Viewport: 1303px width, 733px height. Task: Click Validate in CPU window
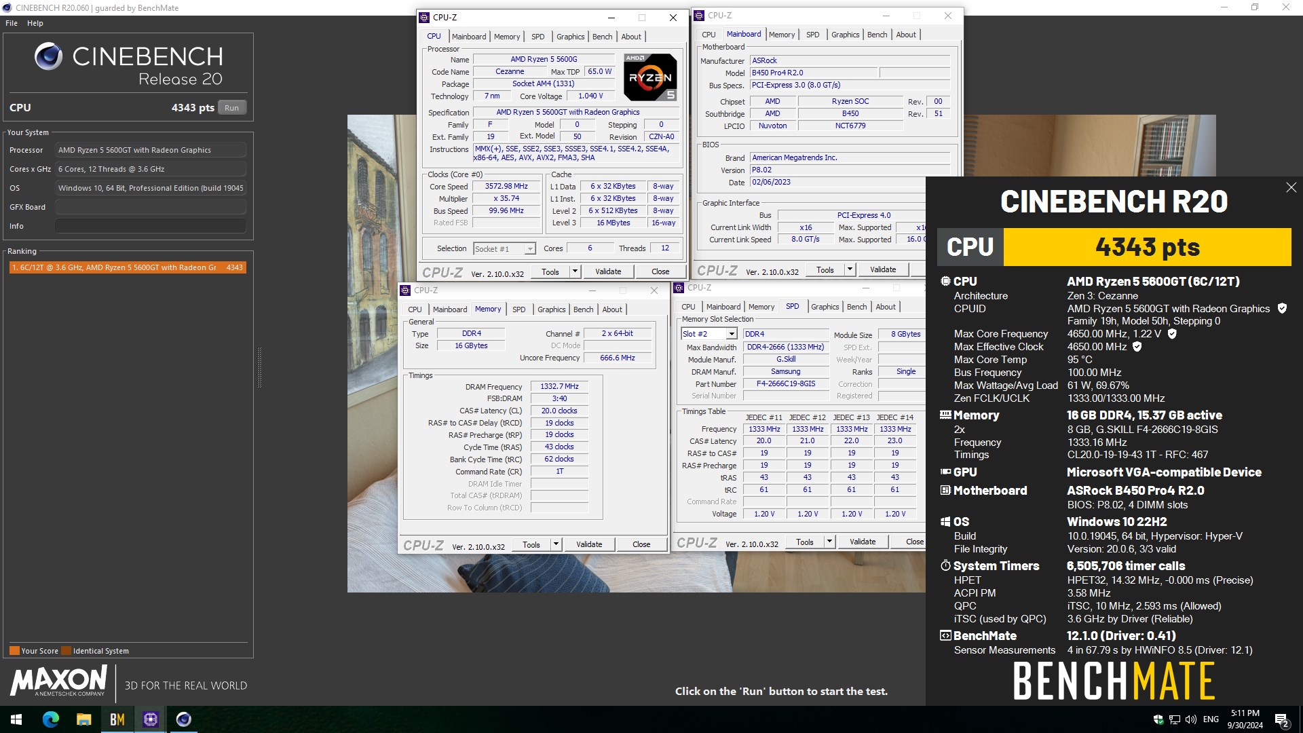pyautogui.click(x=608, y=271)
